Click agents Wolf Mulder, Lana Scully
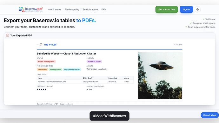 coord(97,69)
